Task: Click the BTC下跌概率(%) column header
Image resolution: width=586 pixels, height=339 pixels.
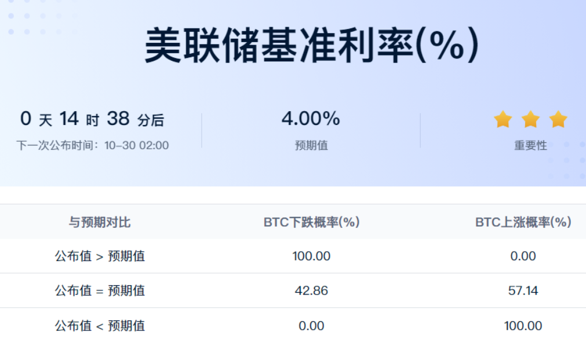Action: [311, 222]
